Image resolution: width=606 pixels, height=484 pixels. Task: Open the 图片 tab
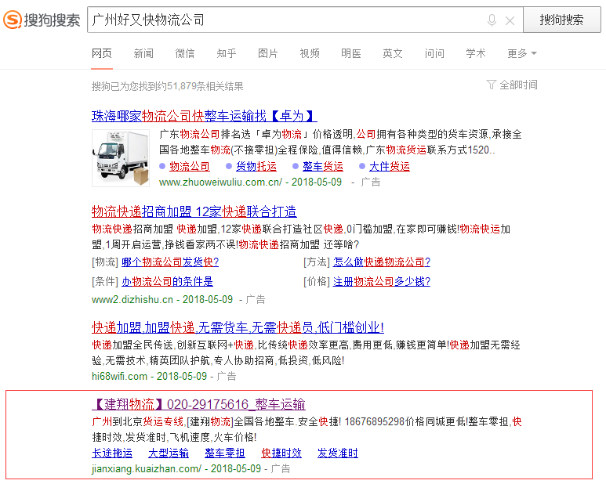268,53
